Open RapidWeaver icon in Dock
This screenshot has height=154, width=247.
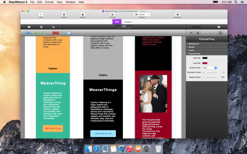click(x=121, y=149)
